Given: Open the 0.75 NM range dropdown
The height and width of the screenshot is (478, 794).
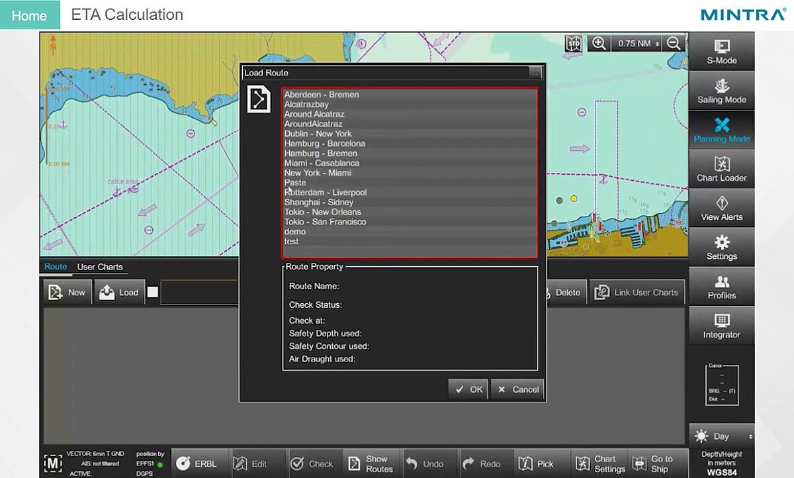Looking at the screenshot, I should pyautogui.click(x=637, y=44).
